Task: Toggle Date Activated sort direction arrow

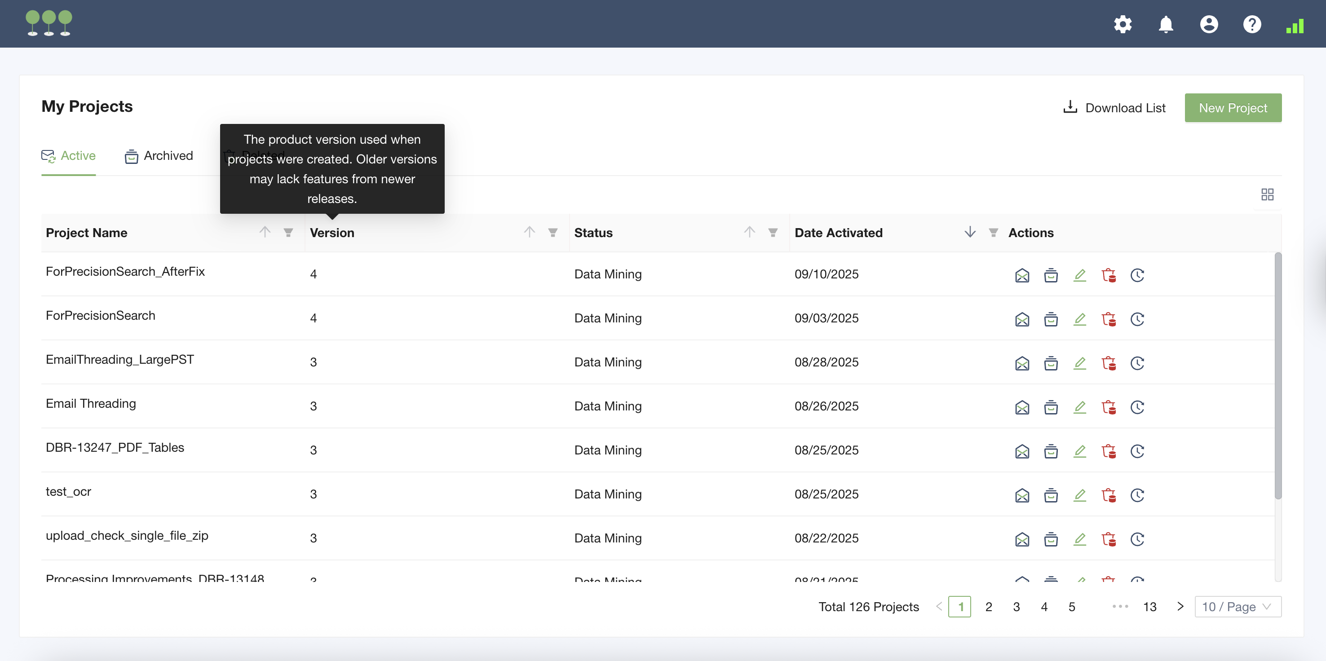Action: click(970, 232)
